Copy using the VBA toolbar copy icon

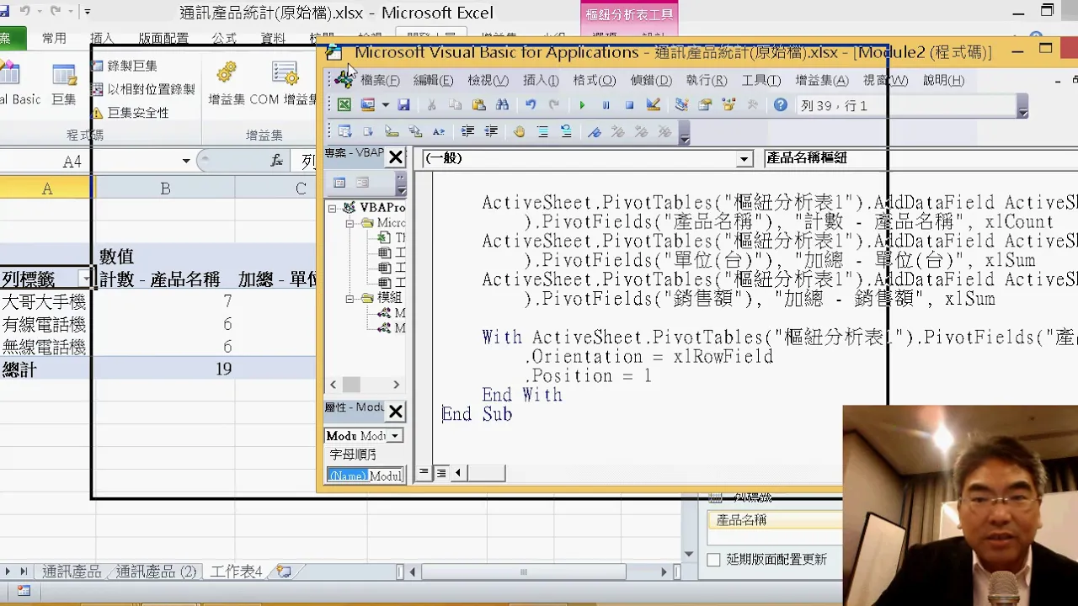[x=455, y=105]
